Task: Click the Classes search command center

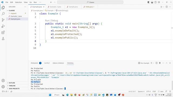Action: tap(90, 2)
